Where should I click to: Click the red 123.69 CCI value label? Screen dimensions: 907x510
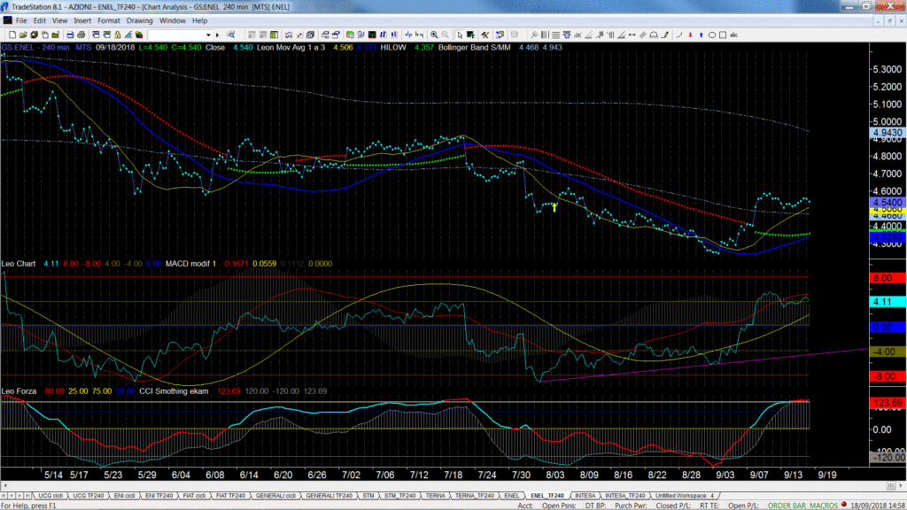[x=888, y=403]
